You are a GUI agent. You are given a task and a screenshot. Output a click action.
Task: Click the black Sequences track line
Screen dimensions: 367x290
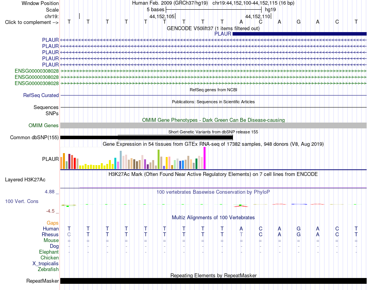pyautogui.click(x=214, y=107)
